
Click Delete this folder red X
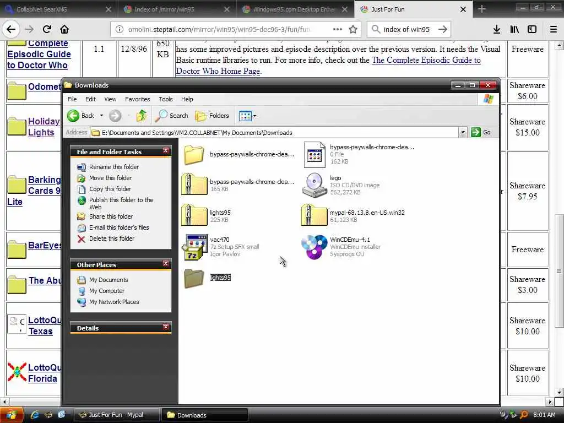82,239
